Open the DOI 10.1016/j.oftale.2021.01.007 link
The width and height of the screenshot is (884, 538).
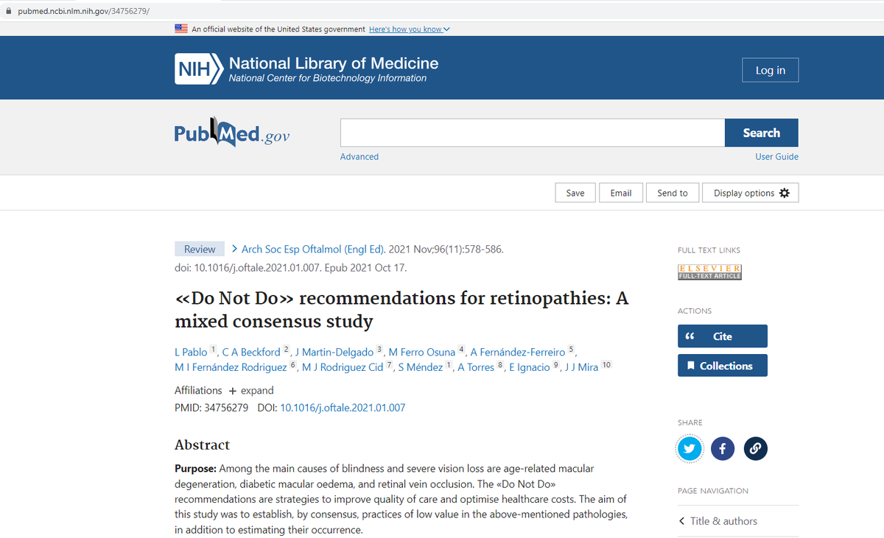pyautogui.click(x=343, y=408)
